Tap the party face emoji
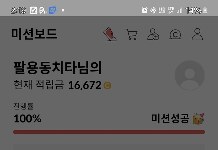 tap(198, 119)
